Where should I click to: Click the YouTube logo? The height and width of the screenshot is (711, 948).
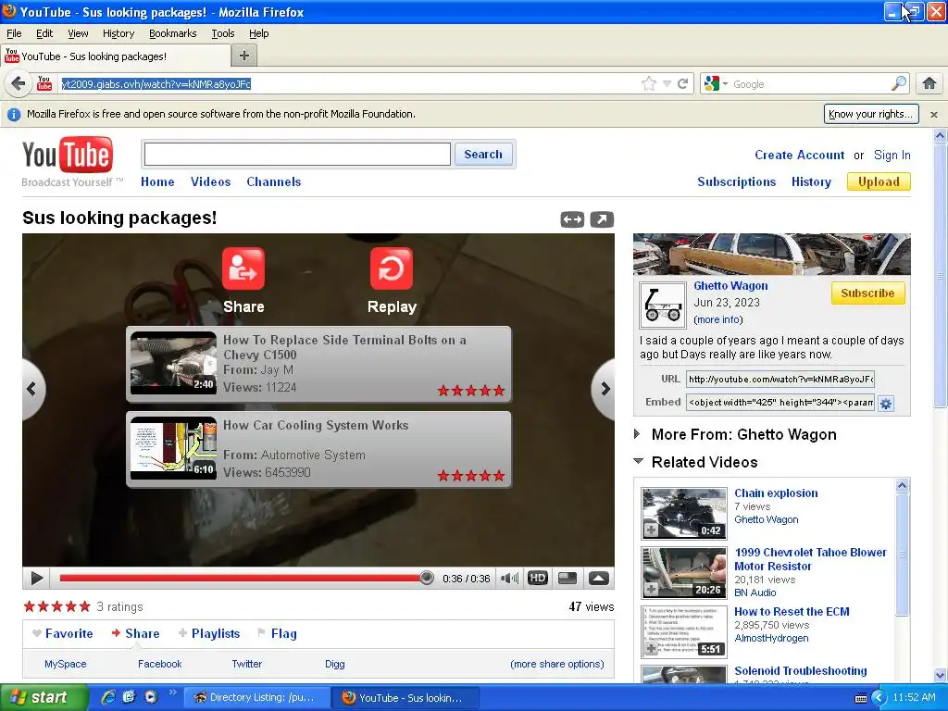tap(68, 155)
